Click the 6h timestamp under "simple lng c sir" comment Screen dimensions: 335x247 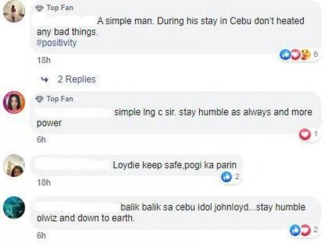coord(41,140)
